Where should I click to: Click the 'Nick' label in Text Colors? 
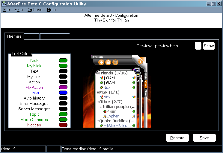coord(34,60)
